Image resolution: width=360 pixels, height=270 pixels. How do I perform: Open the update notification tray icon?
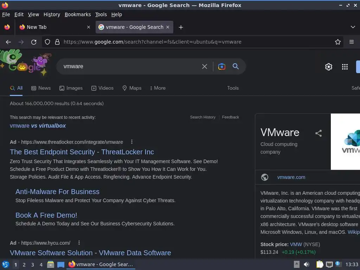338,264
